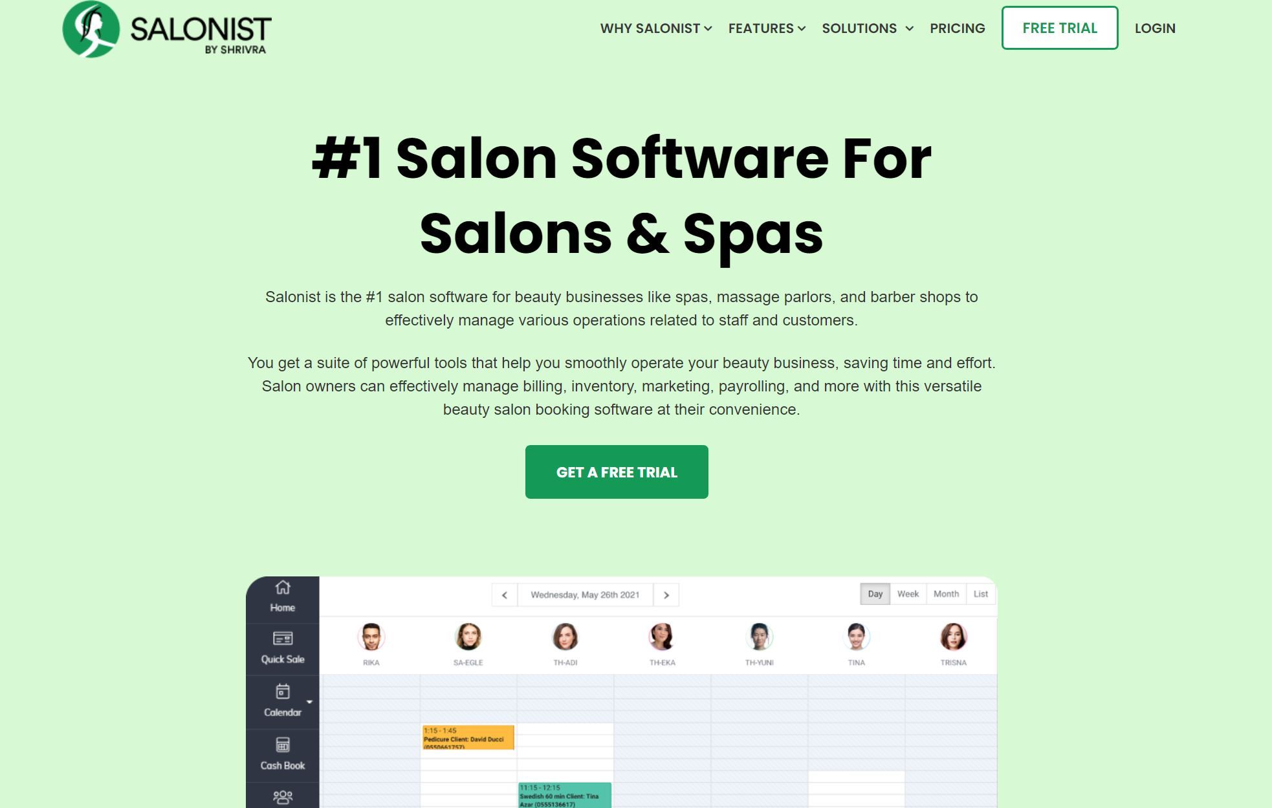The height and width of the screenshot is (808, 1272).
Task: Click the Wednesday May 26th date field
Action: pos(586,594)
